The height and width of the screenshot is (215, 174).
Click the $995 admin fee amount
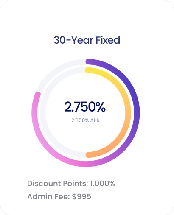pyautogui.click(x=81, y=197)
